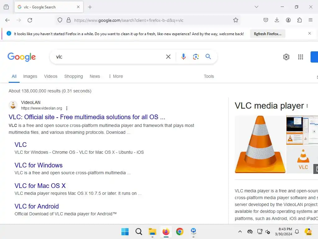Bookmark this page with star icon
Viewport: 318px width, 239px height.
[x=235, y=20]
